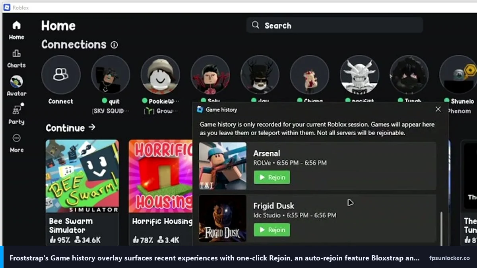Click the Connect friends circle icon
The height and width of the screenshot is (268, 477).
click(61, 74)
